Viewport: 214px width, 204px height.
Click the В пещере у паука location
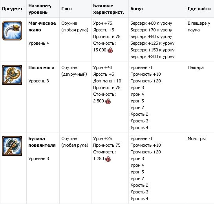[199, 27]
